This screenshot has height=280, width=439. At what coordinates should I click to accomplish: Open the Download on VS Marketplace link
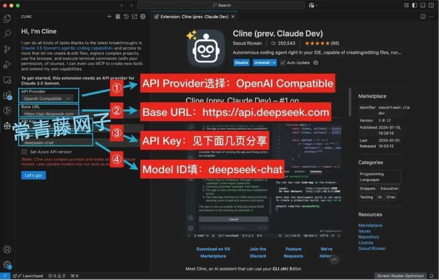[x=213, y=252]
